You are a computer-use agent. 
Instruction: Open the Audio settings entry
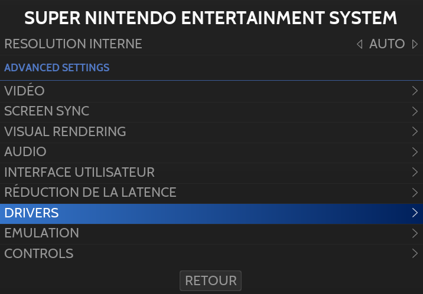click(x=25, y=152)
